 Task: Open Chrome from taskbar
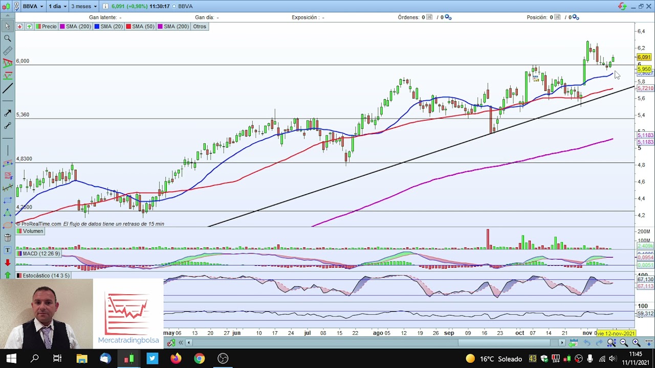(x=199, y=358)
